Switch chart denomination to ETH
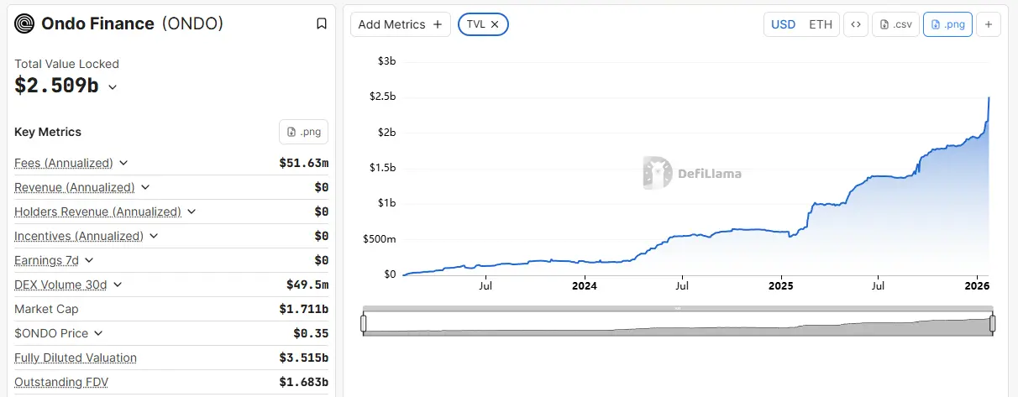The image size is (1018, 397). 821,24
